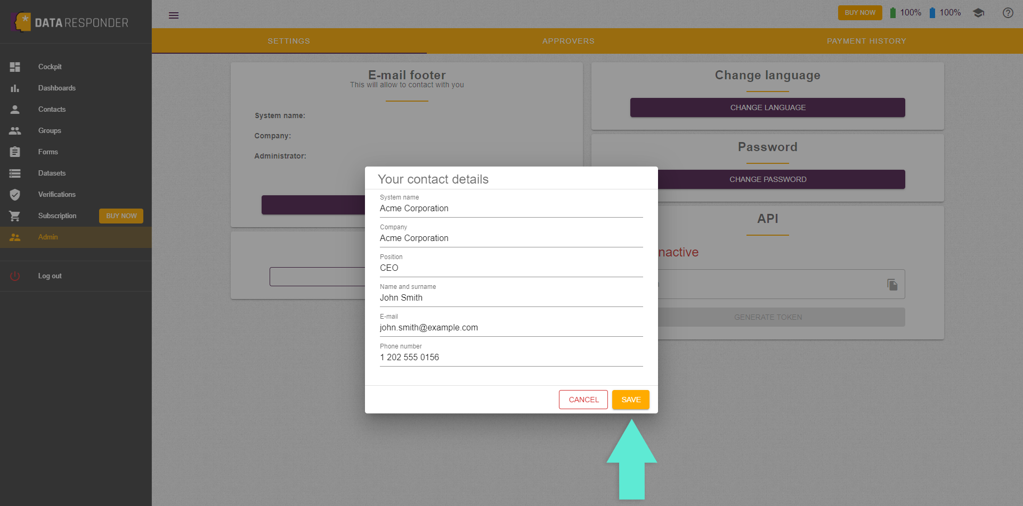Click Log out in the sidebar
Image resolution: width=1023 pixels, height=506 pixels.
tap(76, 276)
